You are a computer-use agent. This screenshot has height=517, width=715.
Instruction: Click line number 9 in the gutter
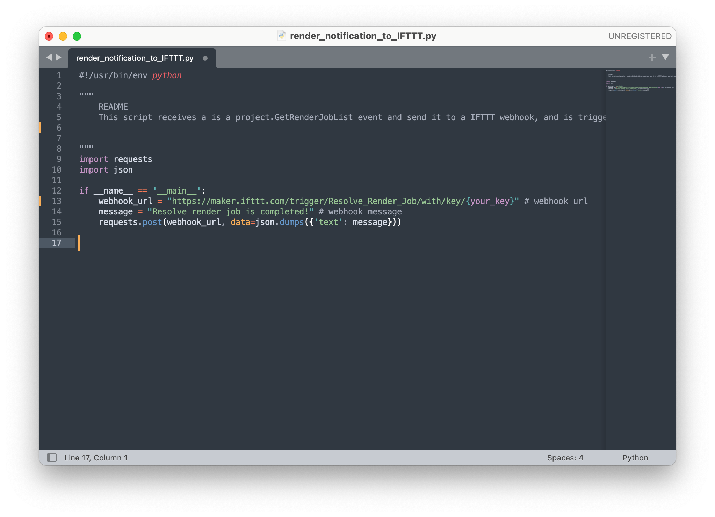pos(59,159)
